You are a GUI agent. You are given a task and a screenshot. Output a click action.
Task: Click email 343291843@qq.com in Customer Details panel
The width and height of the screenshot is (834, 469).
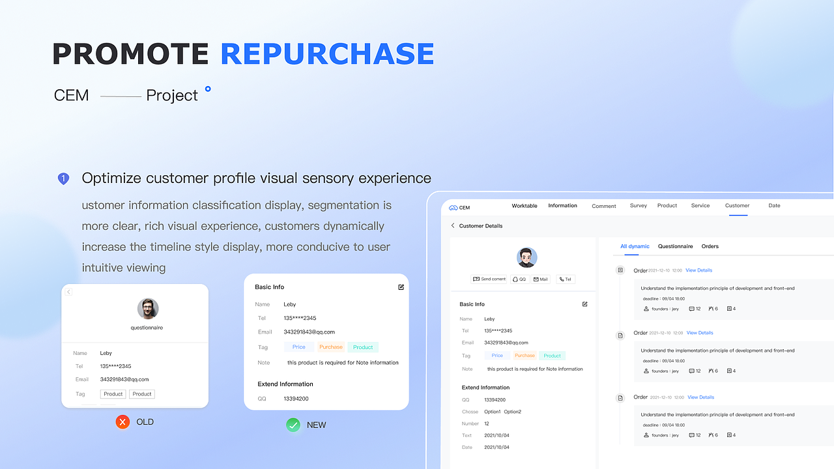click(x=506, y=343)
